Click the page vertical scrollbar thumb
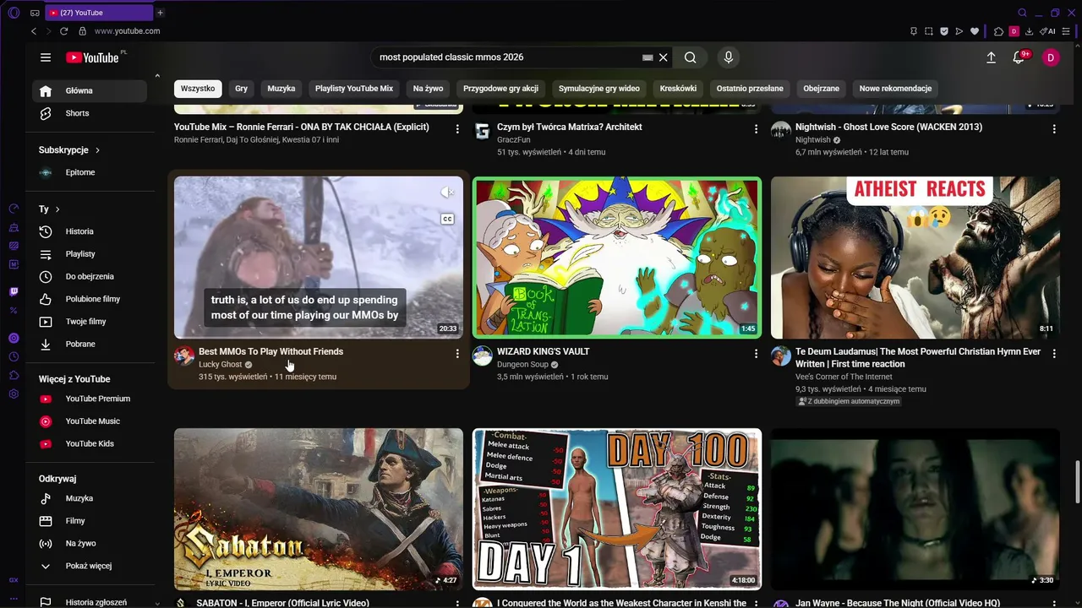Viewport: 1082px width, 608px height. (x=1077, y=480)
